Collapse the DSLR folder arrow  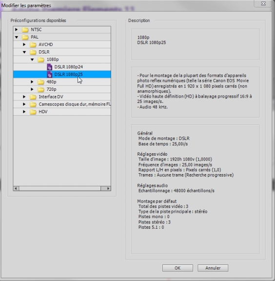coord(24,52)
